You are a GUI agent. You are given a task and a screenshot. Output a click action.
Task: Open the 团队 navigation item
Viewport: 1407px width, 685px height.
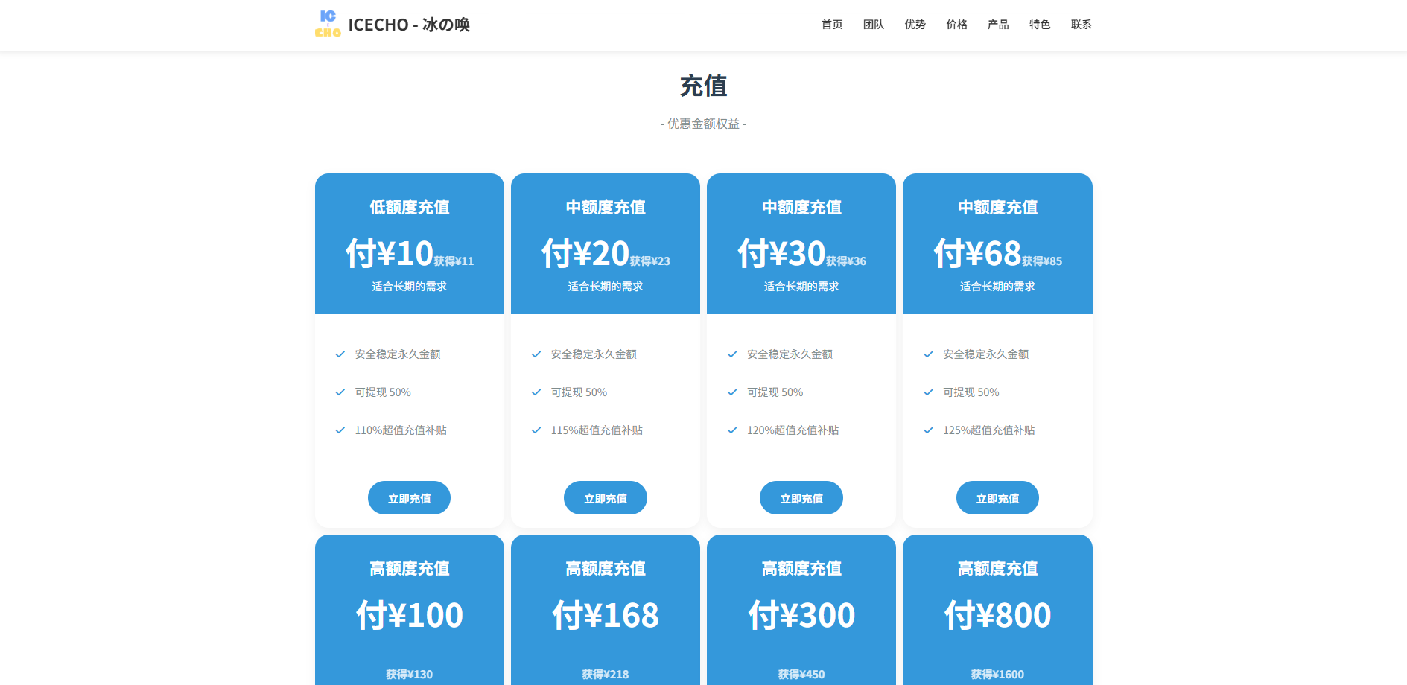[873, 25]
